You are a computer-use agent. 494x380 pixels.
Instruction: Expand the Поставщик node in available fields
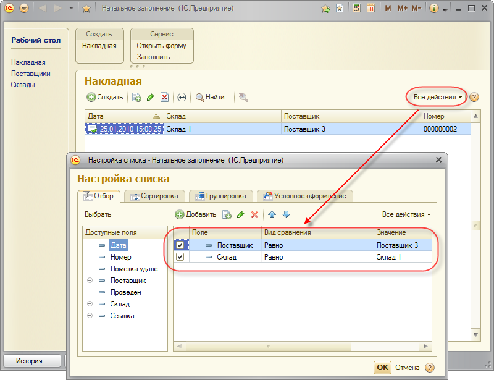(x=90, y=281)
